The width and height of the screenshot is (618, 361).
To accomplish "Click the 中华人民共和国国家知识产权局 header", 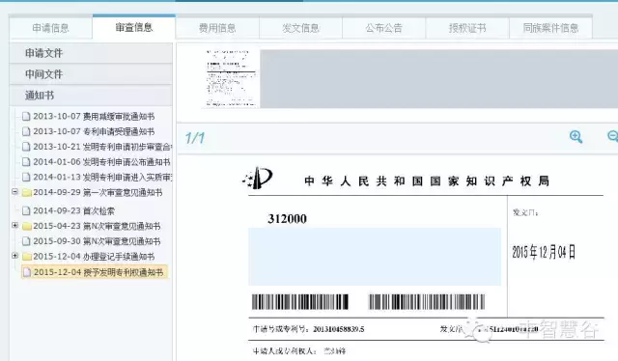I will point(427,180).
